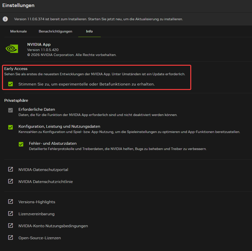Click the NVIDIA App logo icon
Screen dimensions: 252x251
(x=12, y=49)
